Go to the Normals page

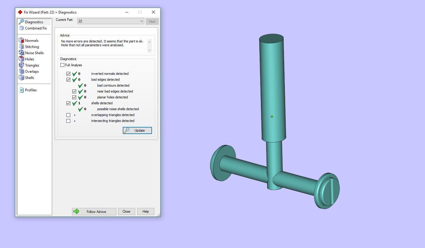tap(32, 41)
